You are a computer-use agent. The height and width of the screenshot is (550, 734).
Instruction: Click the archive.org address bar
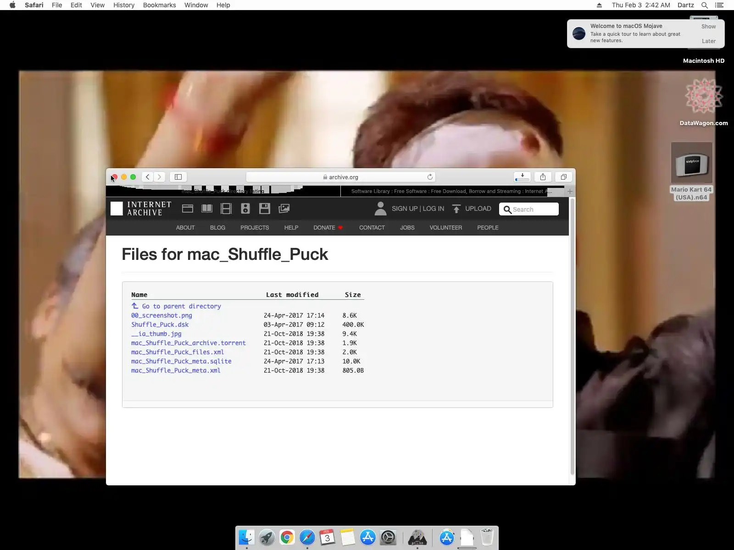click(341, 177)
